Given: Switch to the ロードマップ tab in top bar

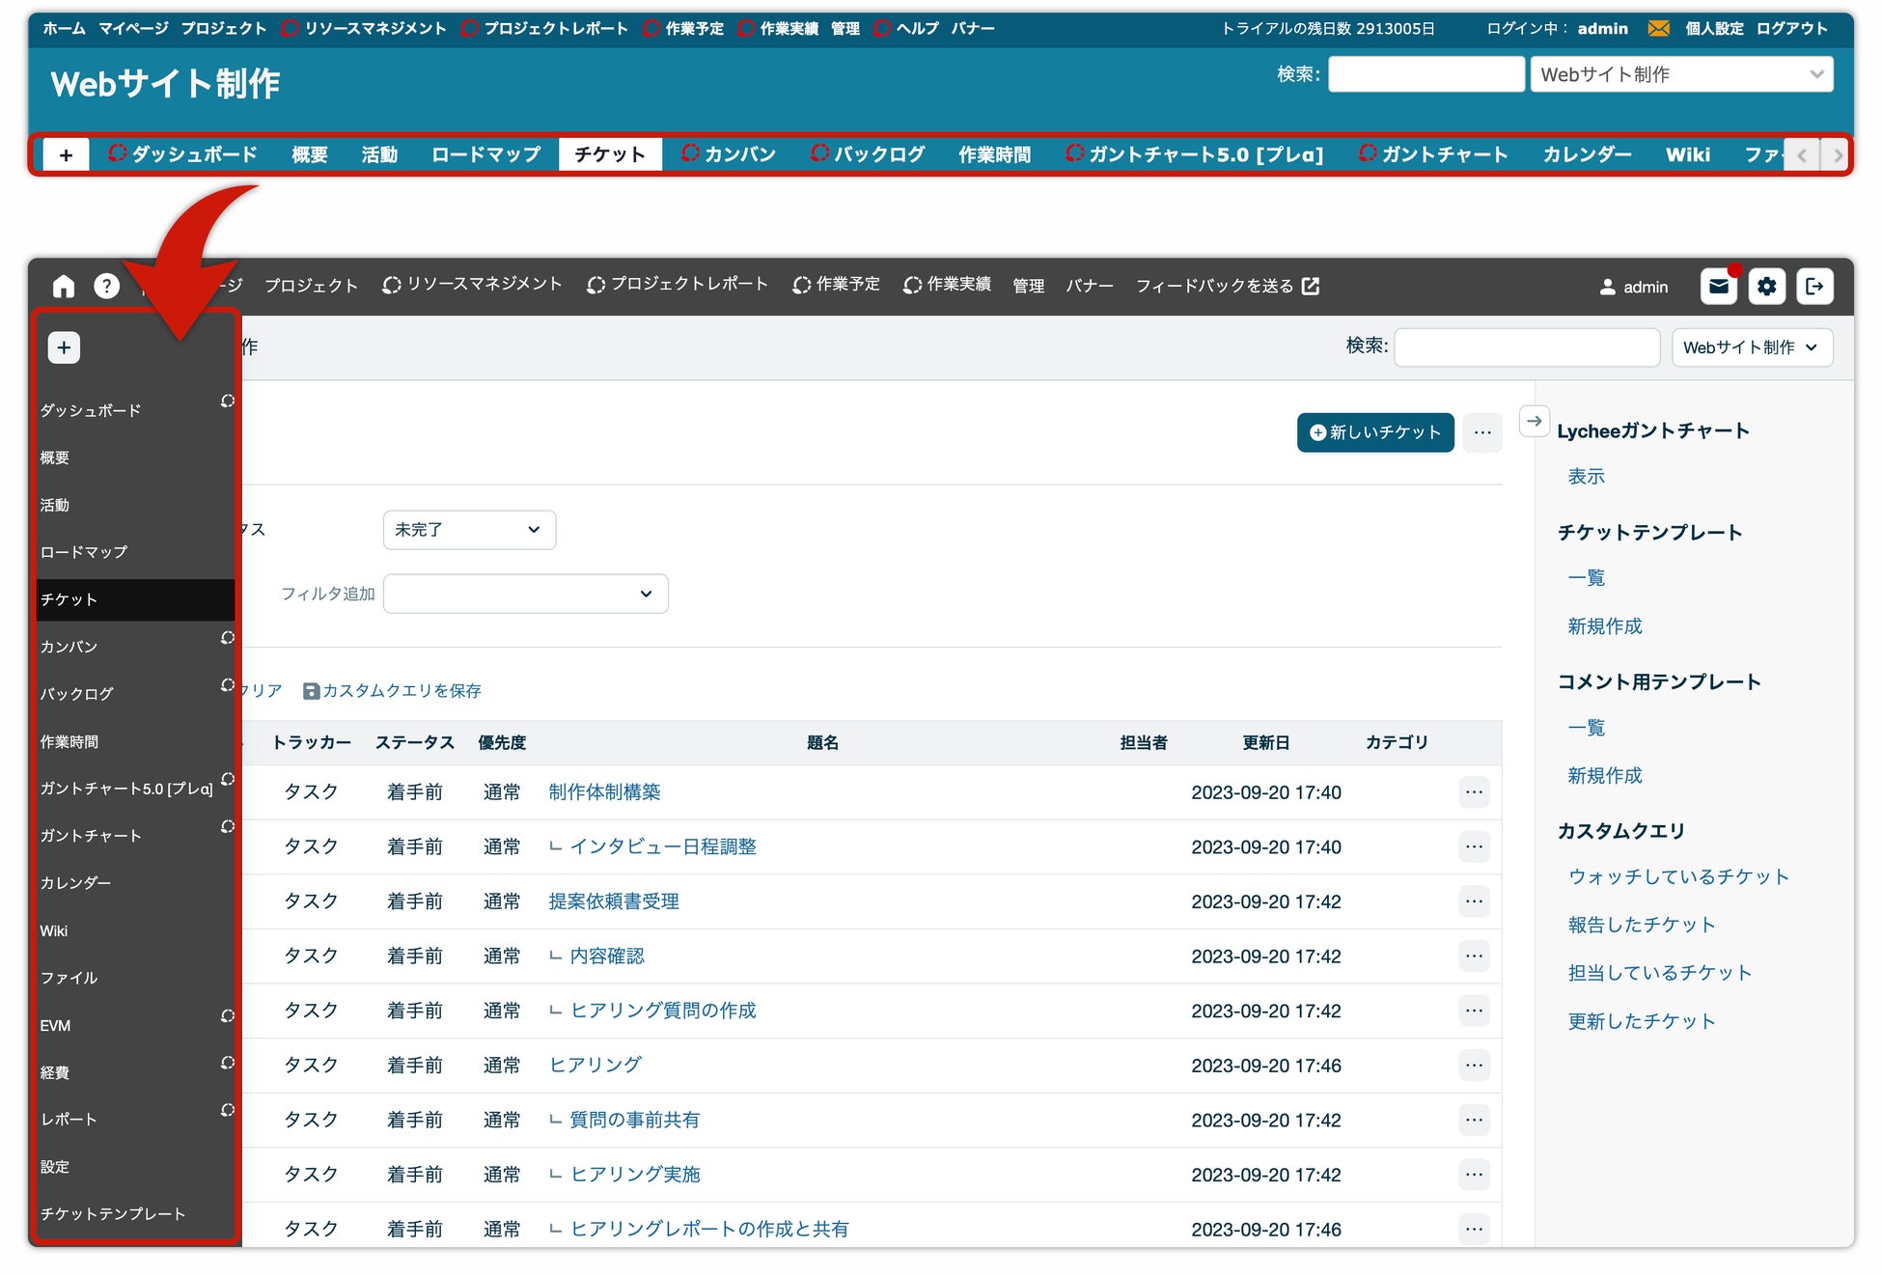Looking at the screenshot, I should [x=485, y=154].
